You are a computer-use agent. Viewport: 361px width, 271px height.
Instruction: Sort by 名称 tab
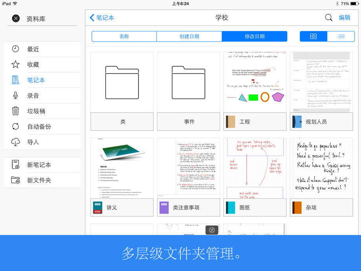pyautogui.click(x=124, y=37)
